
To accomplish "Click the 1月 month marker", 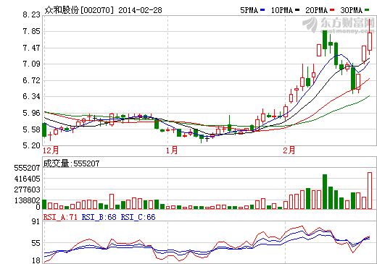I will [172, 150].
